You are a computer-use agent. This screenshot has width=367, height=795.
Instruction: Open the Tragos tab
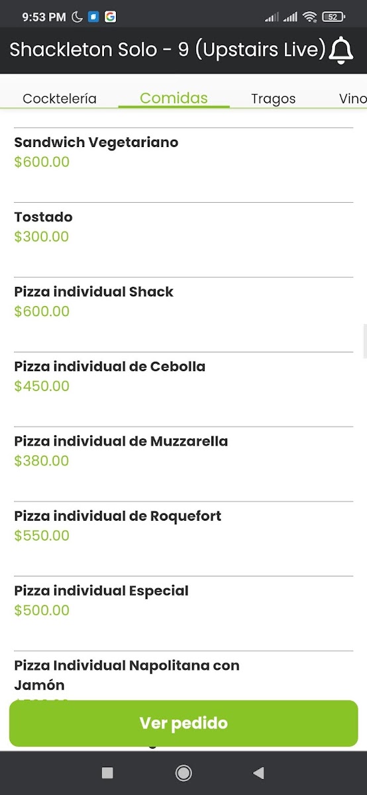[273, 99]
